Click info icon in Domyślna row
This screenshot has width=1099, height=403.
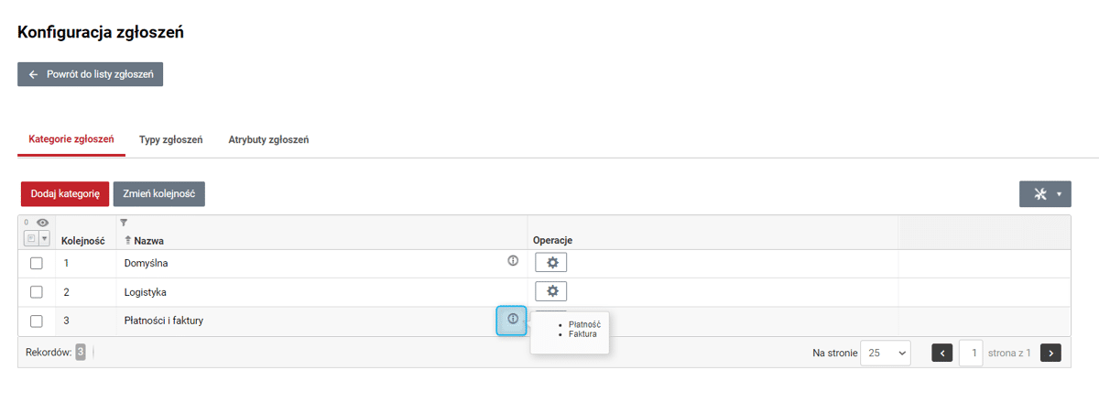(513, 261)
